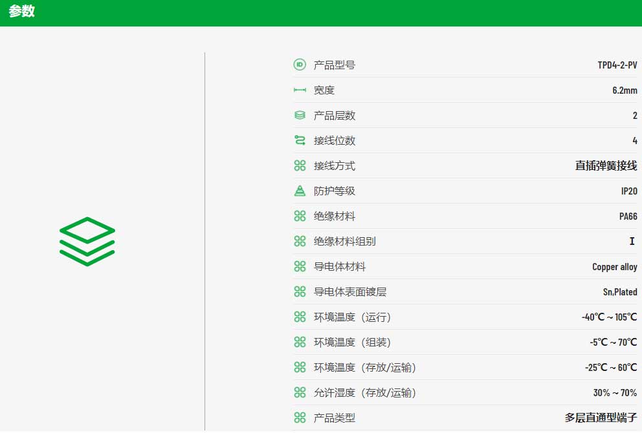Click the clover icon beside 接线方式

300,165
